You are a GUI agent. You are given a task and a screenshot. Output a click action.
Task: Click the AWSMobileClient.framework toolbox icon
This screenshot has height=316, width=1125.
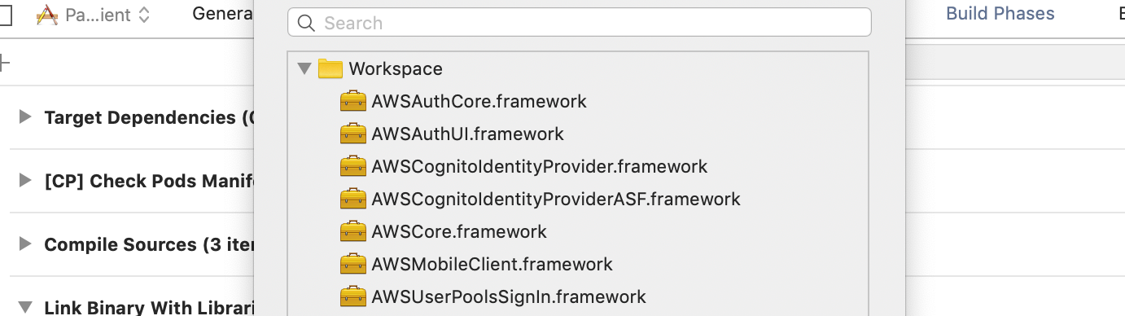click(x=352, y=265)
